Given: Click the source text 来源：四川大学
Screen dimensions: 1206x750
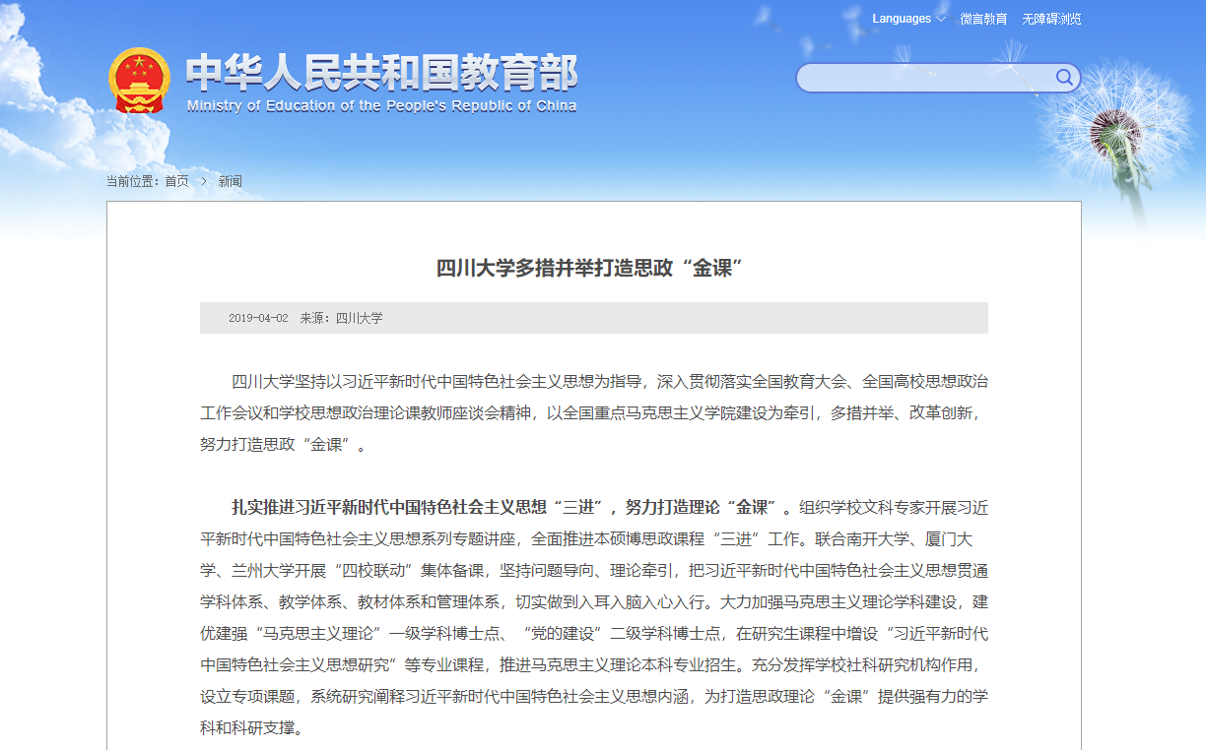Looking at the screenshot, I should [x=342, y=318].
